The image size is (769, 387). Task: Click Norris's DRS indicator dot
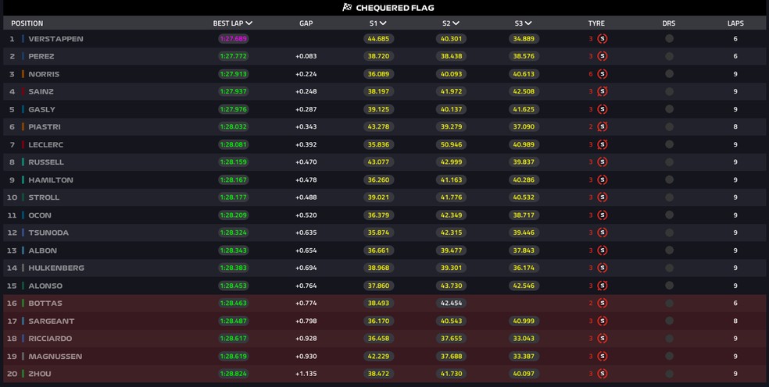click(x=669, y=74)
